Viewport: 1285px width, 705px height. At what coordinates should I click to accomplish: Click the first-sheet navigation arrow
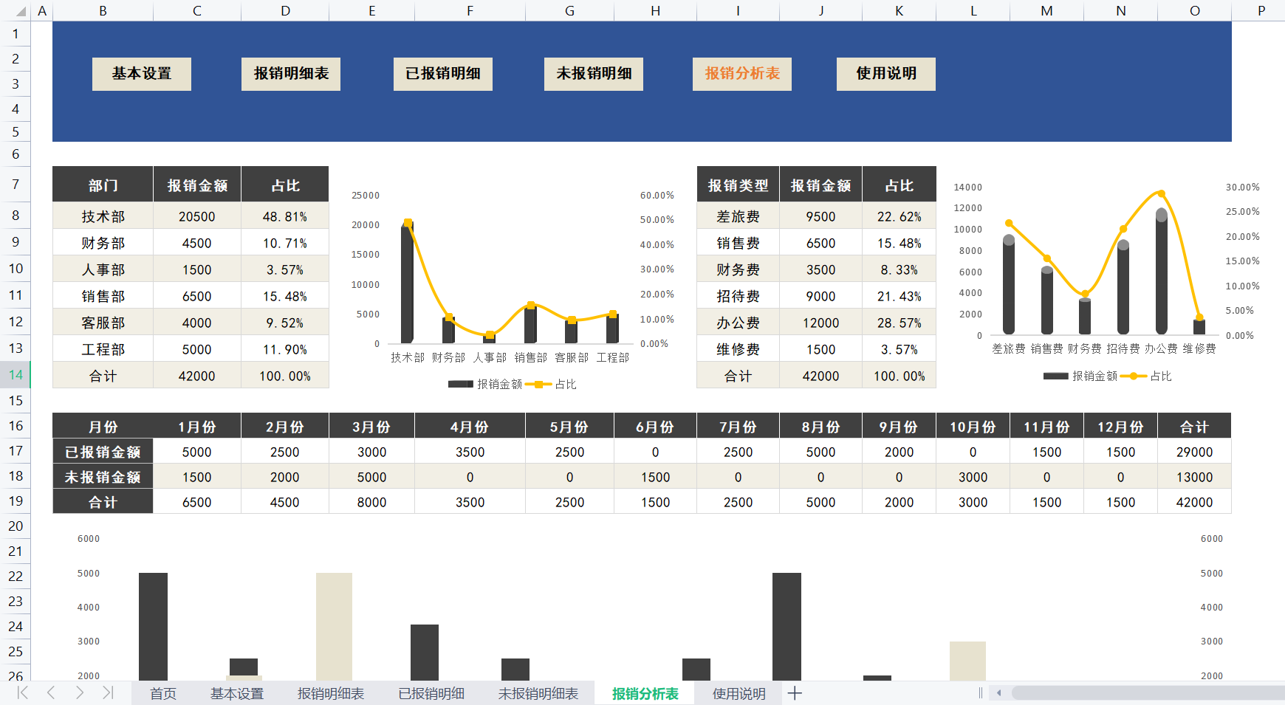pos(21,693)
